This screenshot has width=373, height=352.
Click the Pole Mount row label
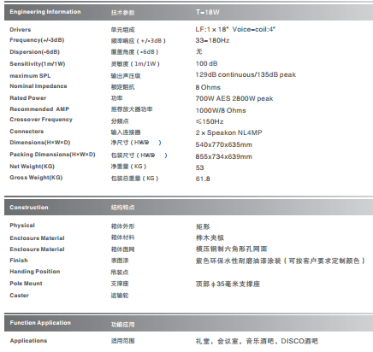pos(26,284)
